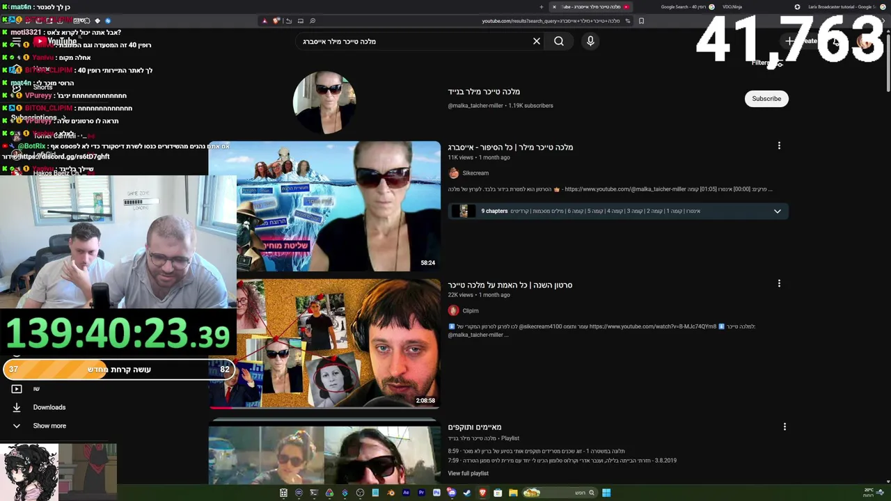Click the Clipim channel avatar icon
This screenshot has width=891, height=501.
coord(454,311)
